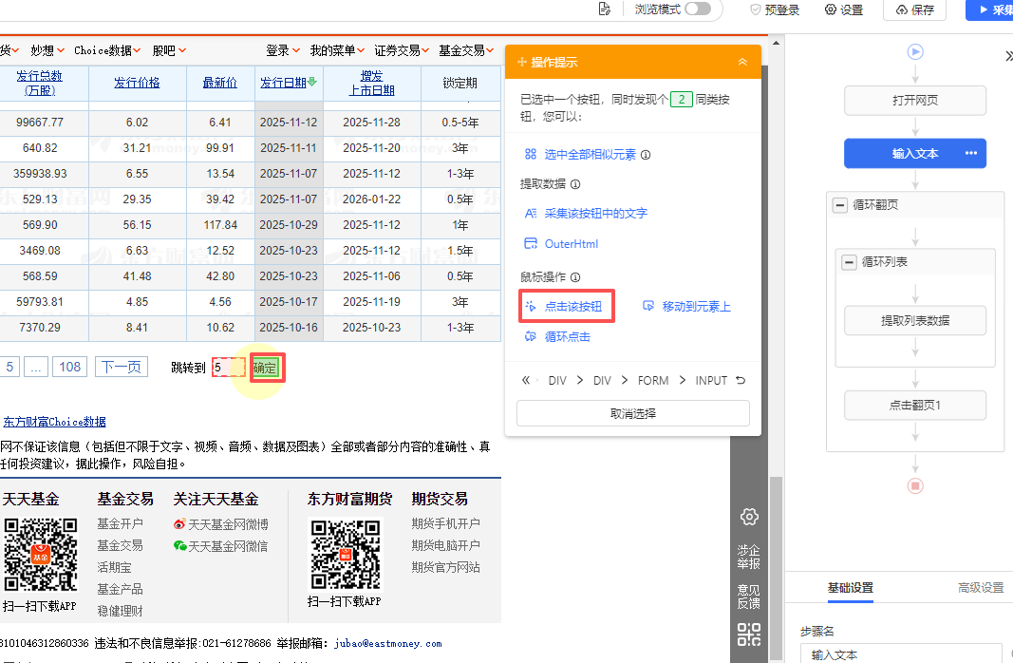
Task: Click the workflow start play icon
Action: tap(915, 51)
